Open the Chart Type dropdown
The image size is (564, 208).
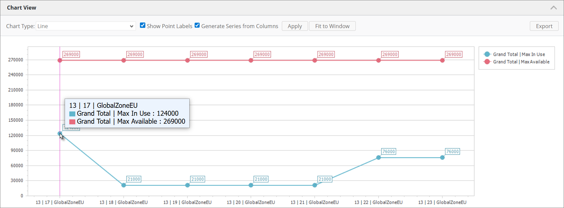click(x=86, y=26)
